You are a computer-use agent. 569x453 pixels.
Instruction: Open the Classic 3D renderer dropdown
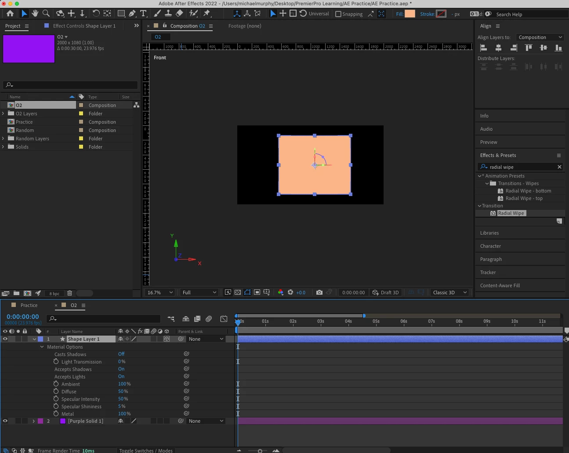449,292
